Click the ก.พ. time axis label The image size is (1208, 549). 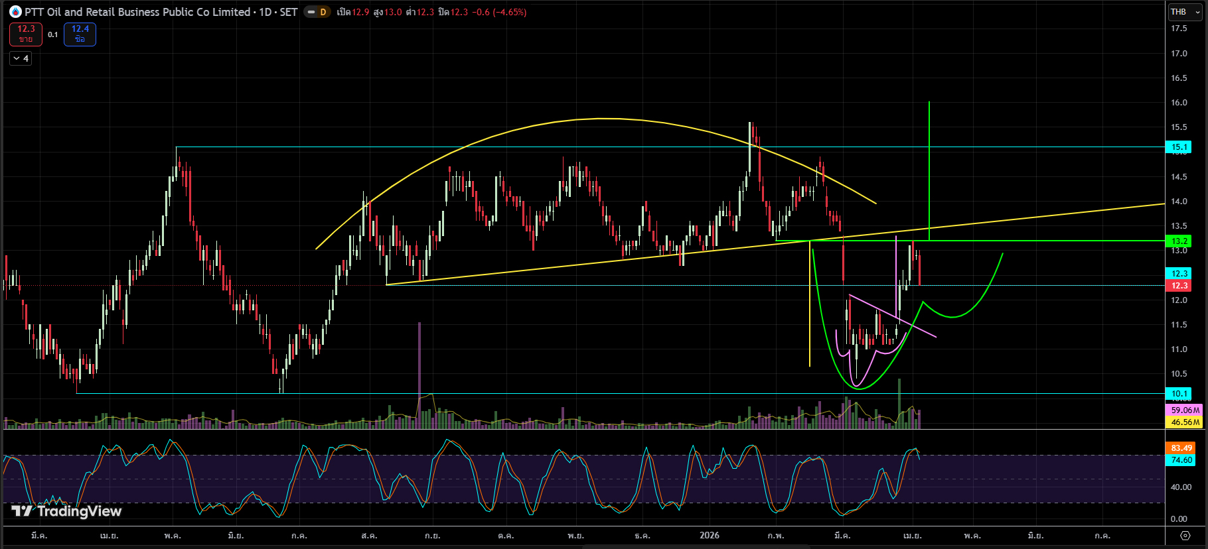click(x=775, y=535)
